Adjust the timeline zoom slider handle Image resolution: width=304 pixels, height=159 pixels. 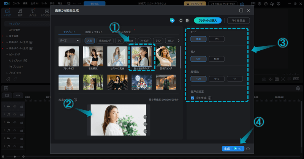15,156
